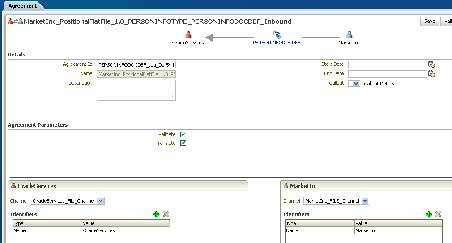
Task: Click the PERSONINFODOCDEF document definition icon
Action: 277,35
